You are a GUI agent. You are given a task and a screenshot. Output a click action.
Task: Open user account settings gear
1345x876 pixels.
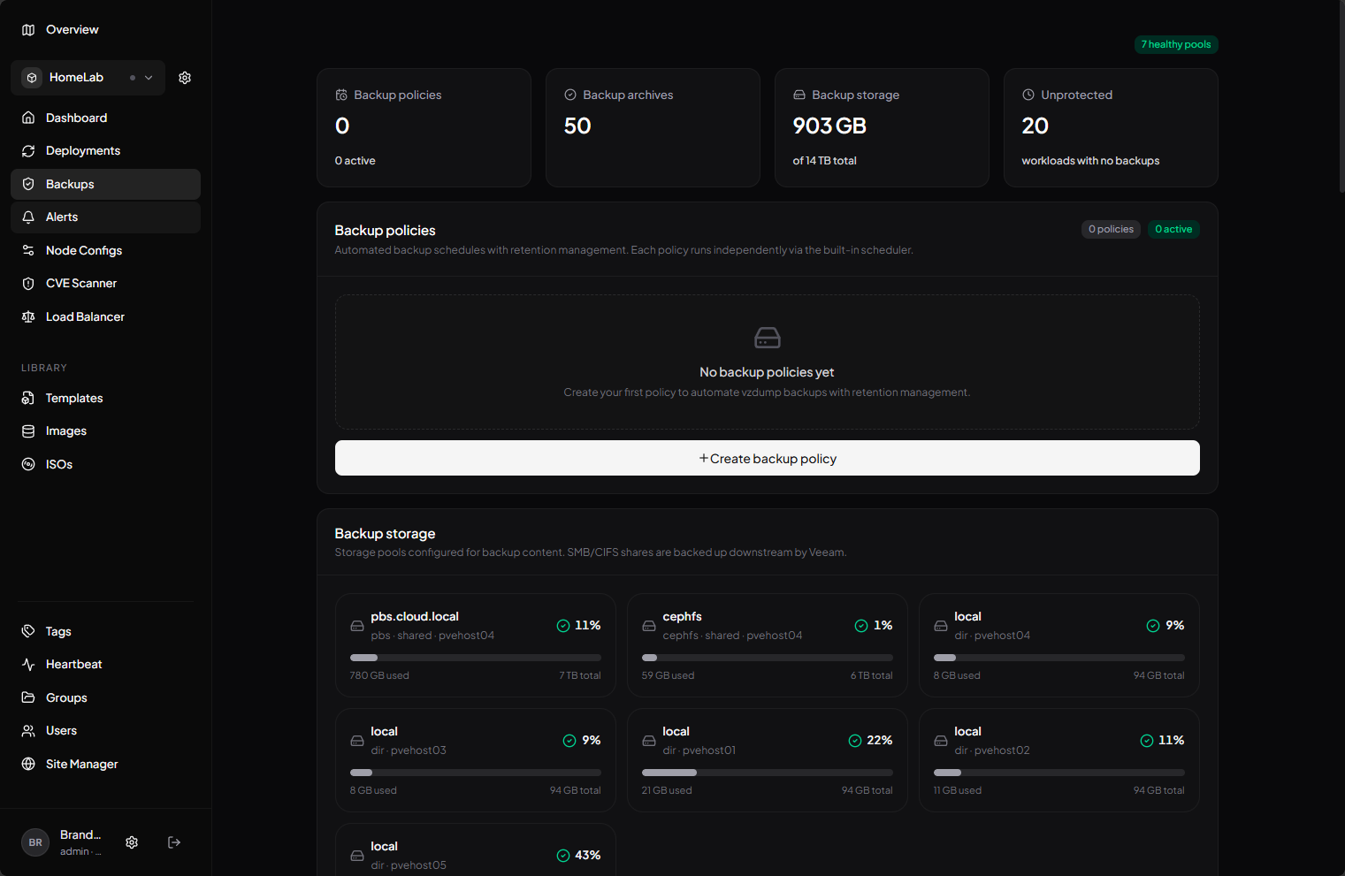click(132, 842)
